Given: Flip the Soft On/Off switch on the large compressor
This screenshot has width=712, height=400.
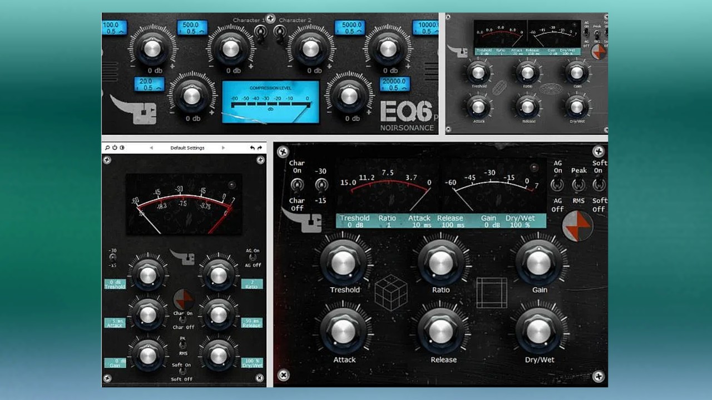Looking at the screenshot, I should (598, 183).
